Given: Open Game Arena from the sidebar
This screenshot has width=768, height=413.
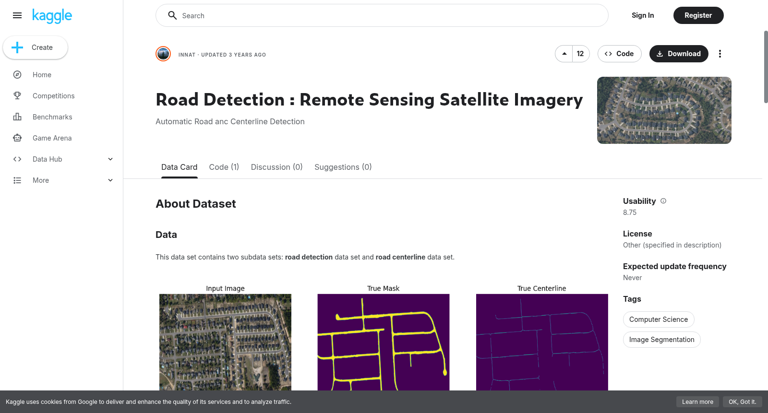Looking at the screenshot, I should click(x=52, y=138).
